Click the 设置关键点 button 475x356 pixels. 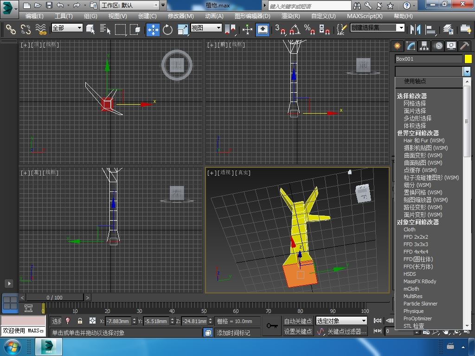click(298, 332)
